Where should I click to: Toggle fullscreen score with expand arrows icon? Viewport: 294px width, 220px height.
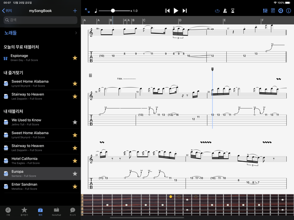(87, 10)
